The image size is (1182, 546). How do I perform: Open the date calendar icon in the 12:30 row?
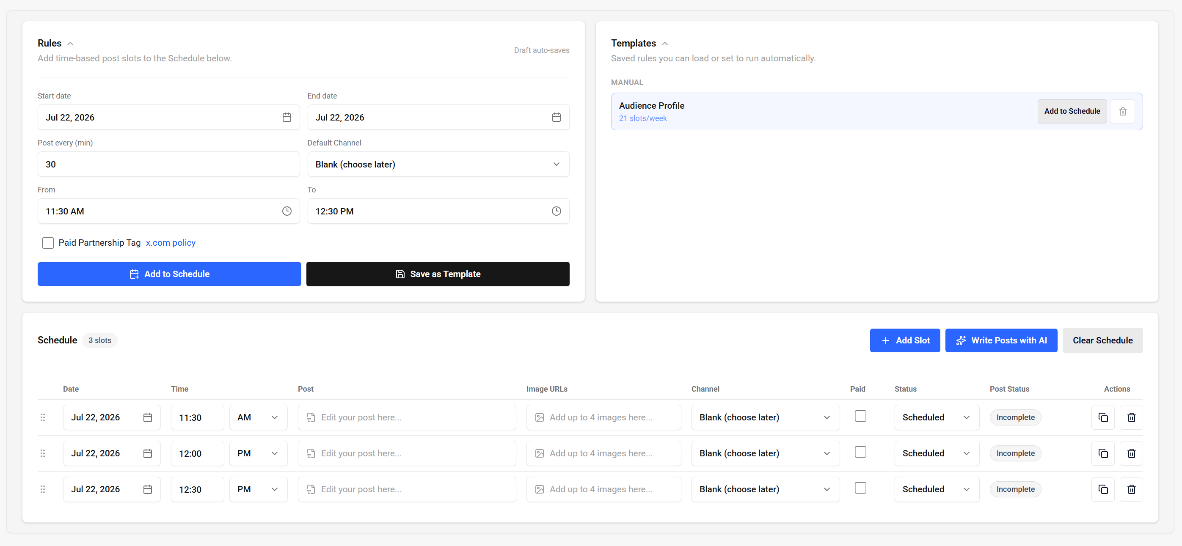(x=148, y=490)
